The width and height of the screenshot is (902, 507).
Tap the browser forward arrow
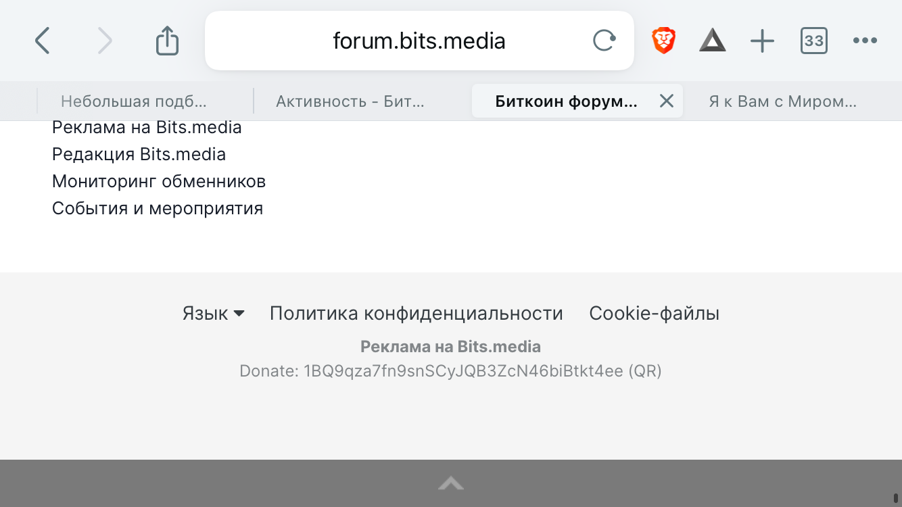tap(105, 41)
